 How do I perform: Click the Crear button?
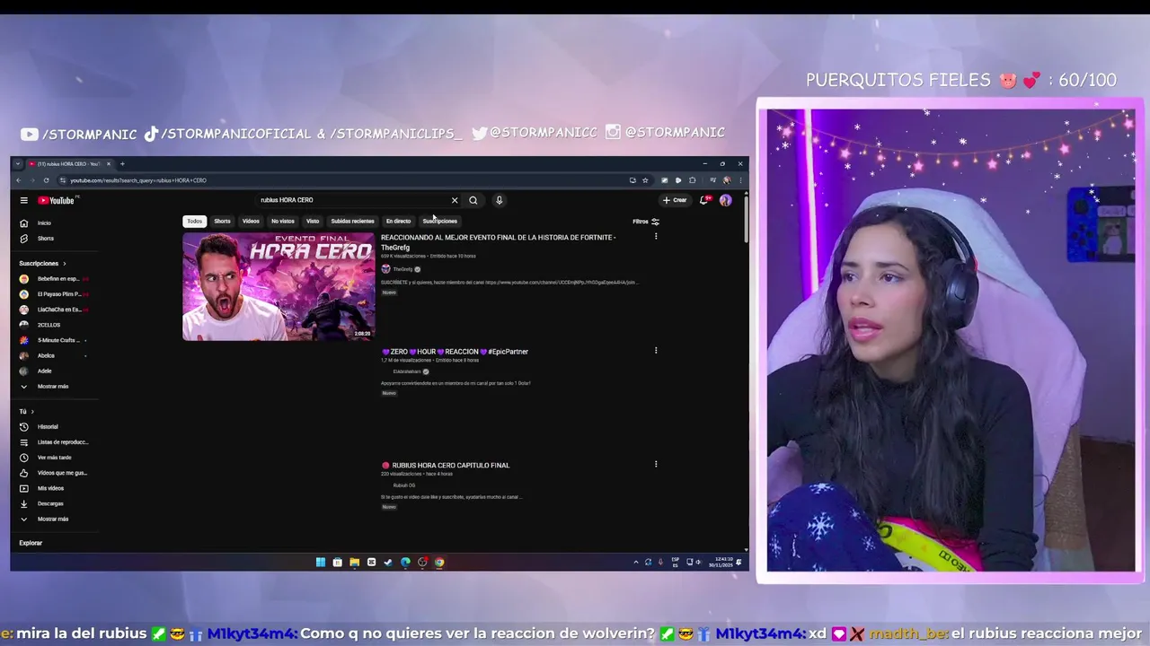[x=675, y=200]
